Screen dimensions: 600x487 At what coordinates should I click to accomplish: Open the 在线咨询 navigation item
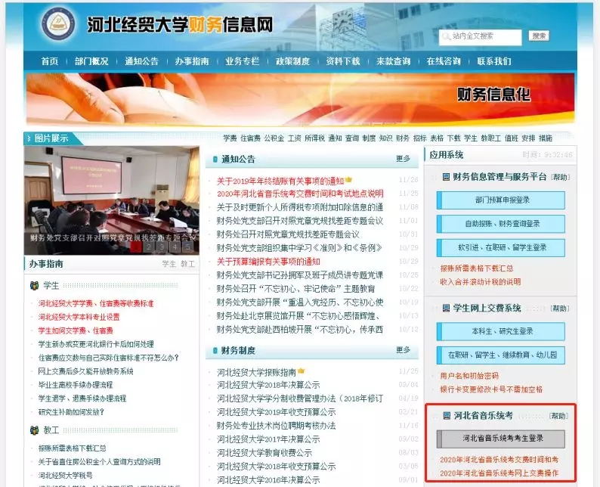[x=444, y=61]
